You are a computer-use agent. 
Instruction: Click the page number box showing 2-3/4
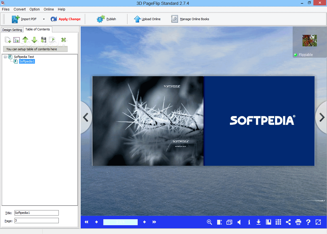[120, 222]
